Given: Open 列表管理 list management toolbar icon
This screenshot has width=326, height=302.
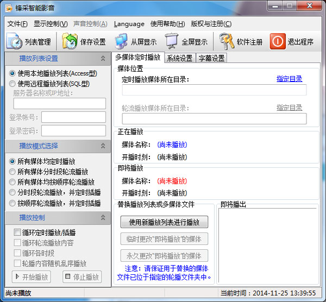Looking at the screenshot, I should 30,42.
